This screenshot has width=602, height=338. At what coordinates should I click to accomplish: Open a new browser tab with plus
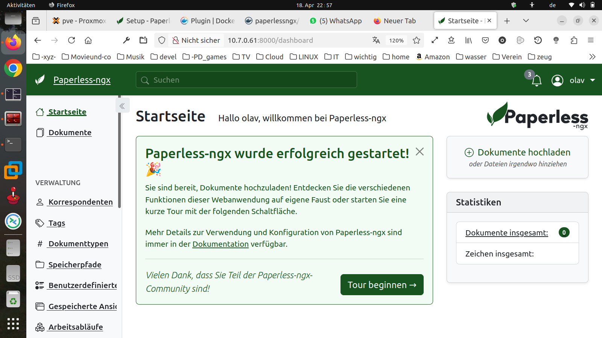click(x=507, y=21)
